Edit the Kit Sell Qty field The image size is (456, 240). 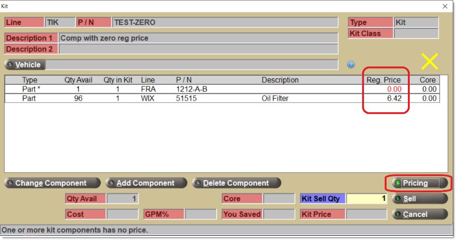click(x=367, y=199)
